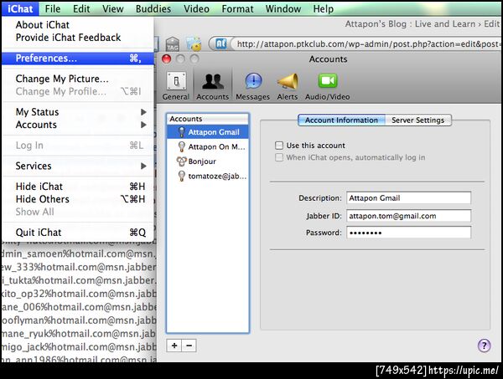Choose Preferences... from the iChat menu
This screenshot has height=379, width=503.
(x=78, y=59)
